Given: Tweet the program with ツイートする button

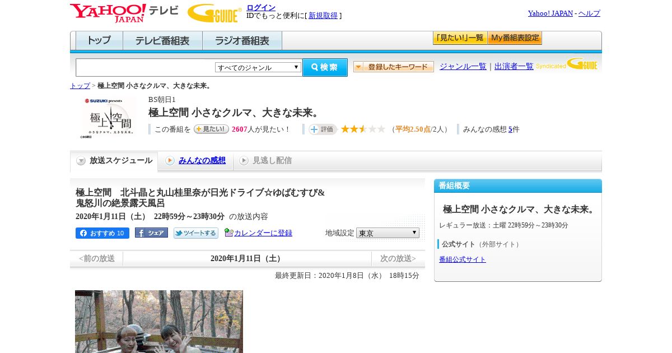Looking at the screenshot, I should pos(196,233).
